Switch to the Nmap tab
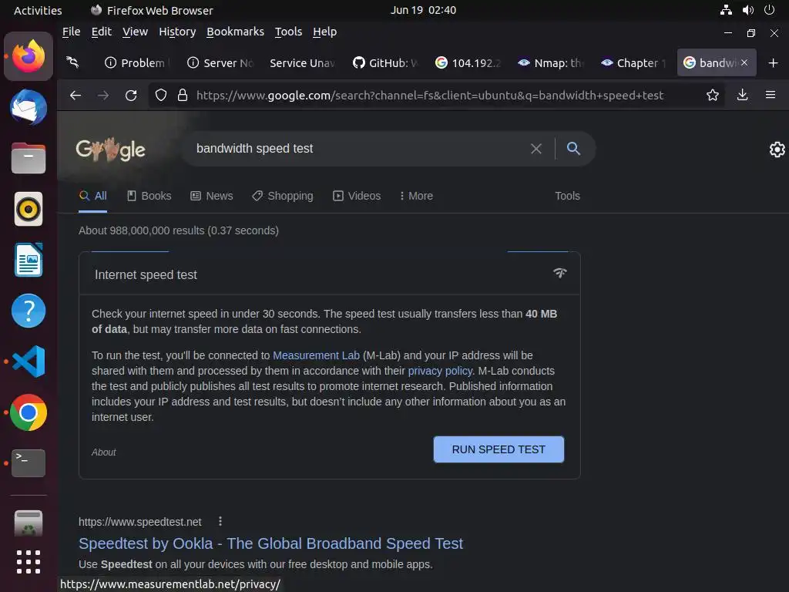Screen dimensions: 789x592 (x=550, y=63)
